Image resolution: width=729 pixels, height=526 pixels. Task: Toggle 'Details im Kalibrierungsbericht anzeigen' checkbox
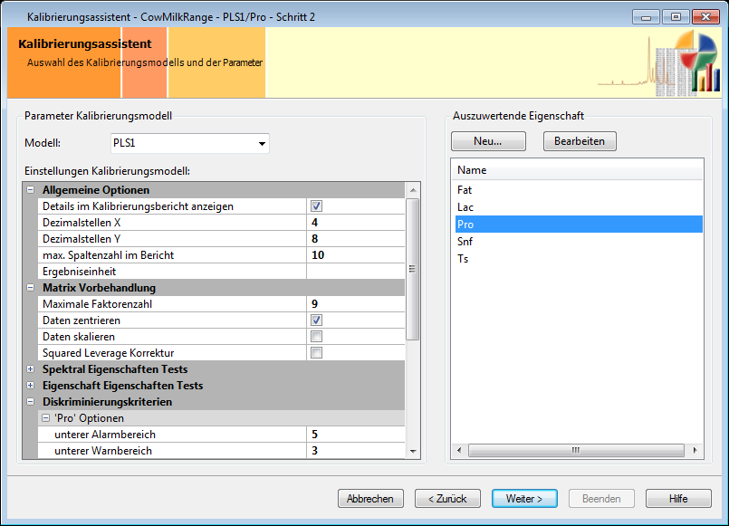316,206
